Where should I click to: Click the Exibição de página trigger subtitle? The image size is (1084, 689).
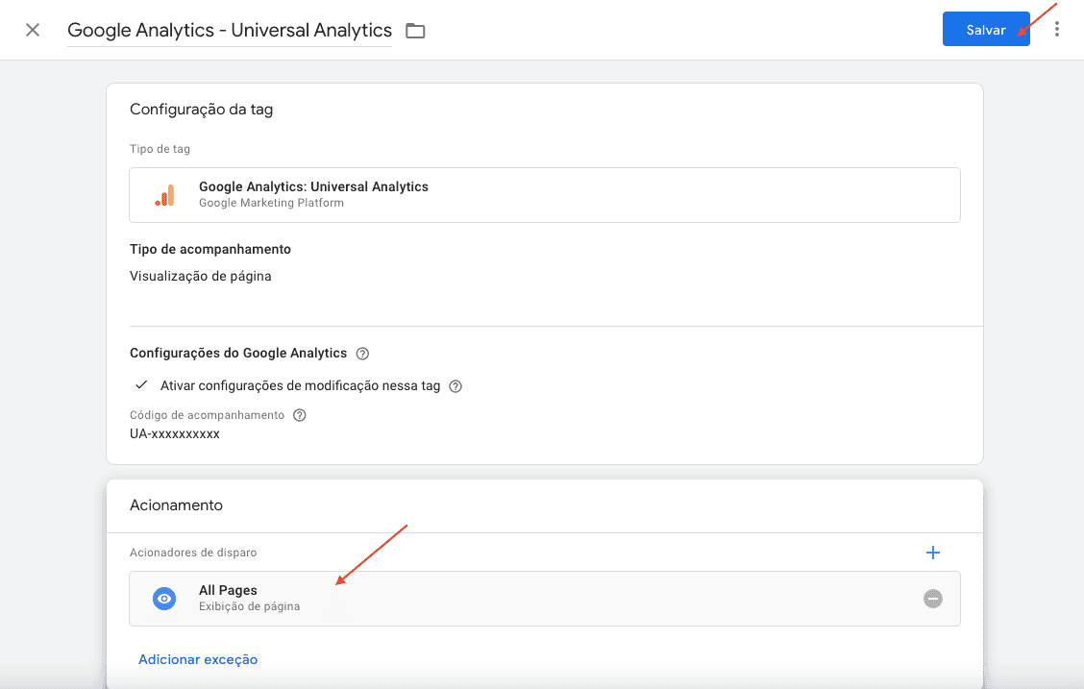click(250, 606)
